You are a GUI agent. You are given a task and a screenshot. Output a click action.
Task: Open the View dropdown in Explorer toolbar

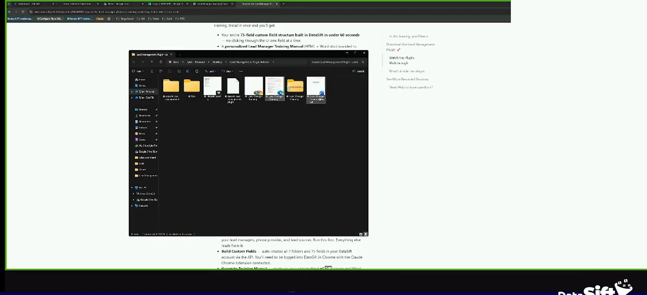[x=228, y=71]
